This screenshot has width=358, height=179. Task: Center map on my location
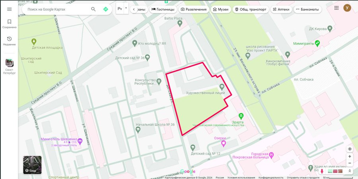point(350,149)
